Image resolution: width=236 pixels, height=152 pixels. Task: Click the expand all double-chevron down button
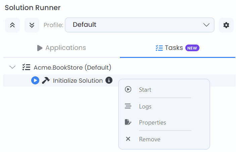click(32, 25)
